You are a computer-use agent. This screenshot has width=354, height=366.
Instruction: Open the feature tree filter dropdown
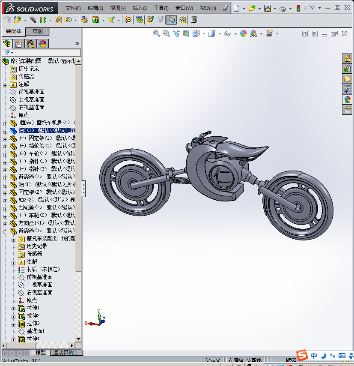12,53
